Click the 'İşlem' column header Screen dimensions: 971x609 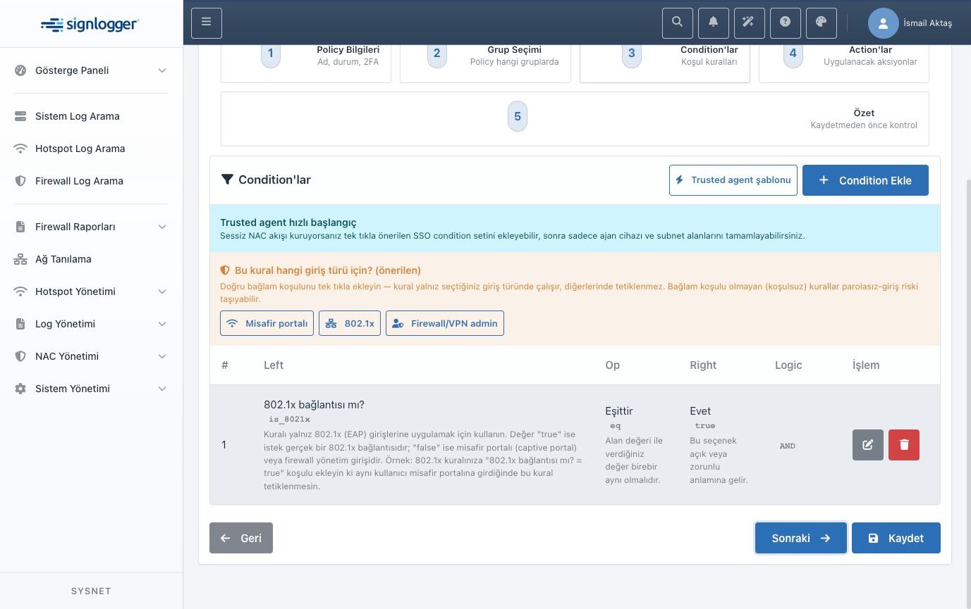pos(866,365)
